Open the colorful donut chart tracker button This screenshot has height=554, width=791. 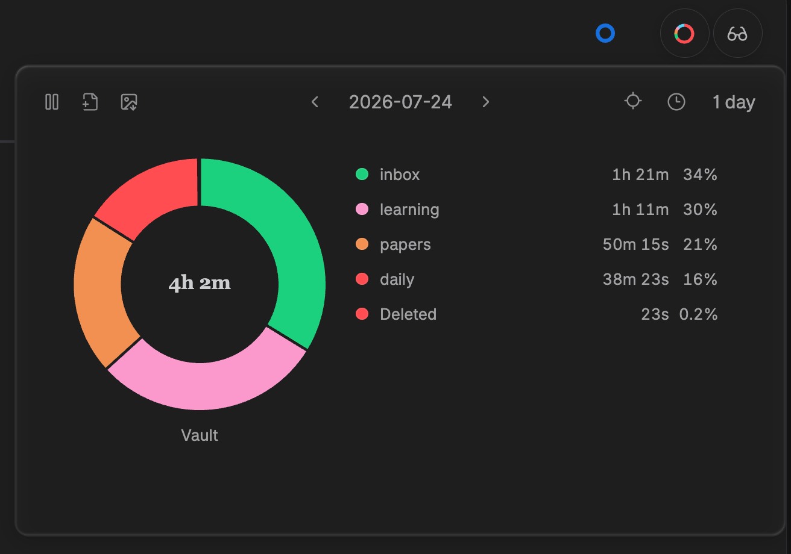point(684,33)
